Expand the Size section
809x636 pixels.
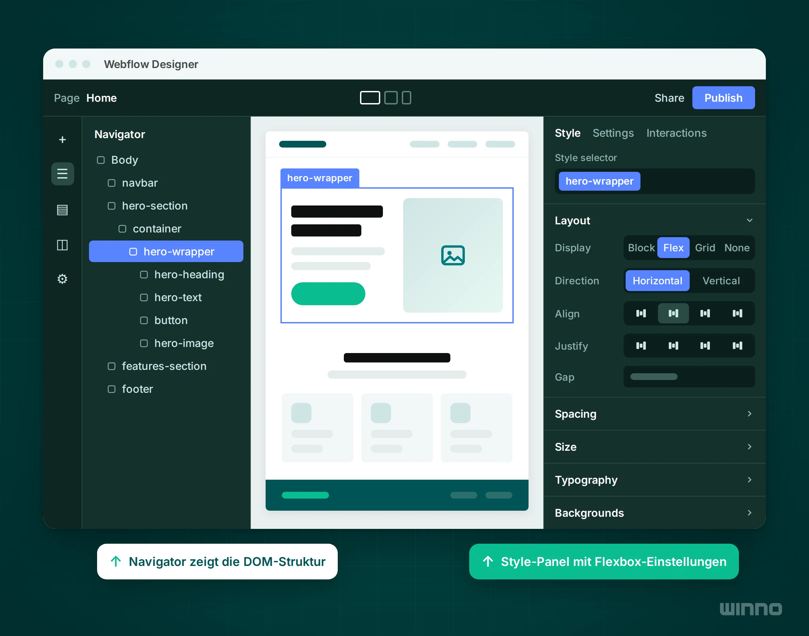coord(655,447)
